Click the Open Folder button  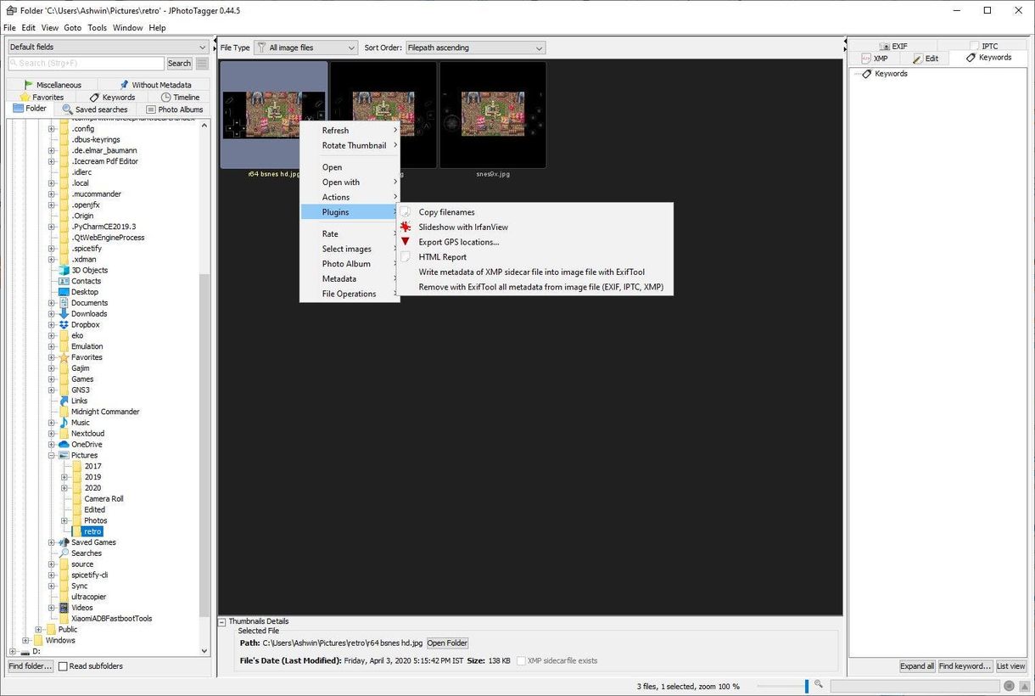click(447, 643)
